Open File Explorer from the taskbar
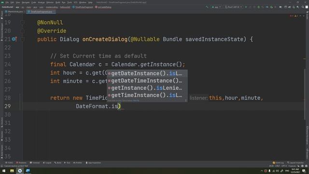This screenshot has width=309, height=174. [x=12, y=171]
